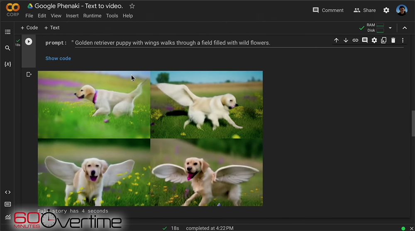
Task: Click the Show code link
Action: point(58,59)
